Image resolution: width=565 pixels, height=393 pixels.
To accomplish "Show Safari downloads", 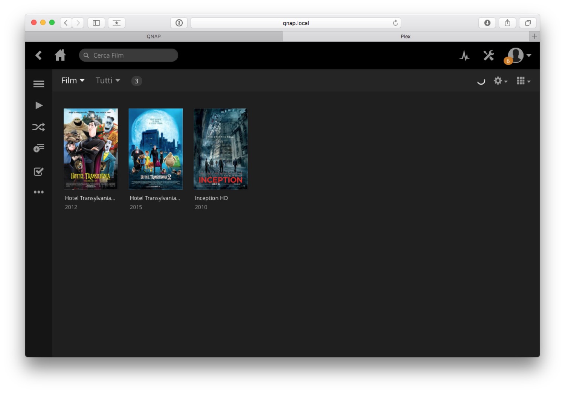I will 487,23.
